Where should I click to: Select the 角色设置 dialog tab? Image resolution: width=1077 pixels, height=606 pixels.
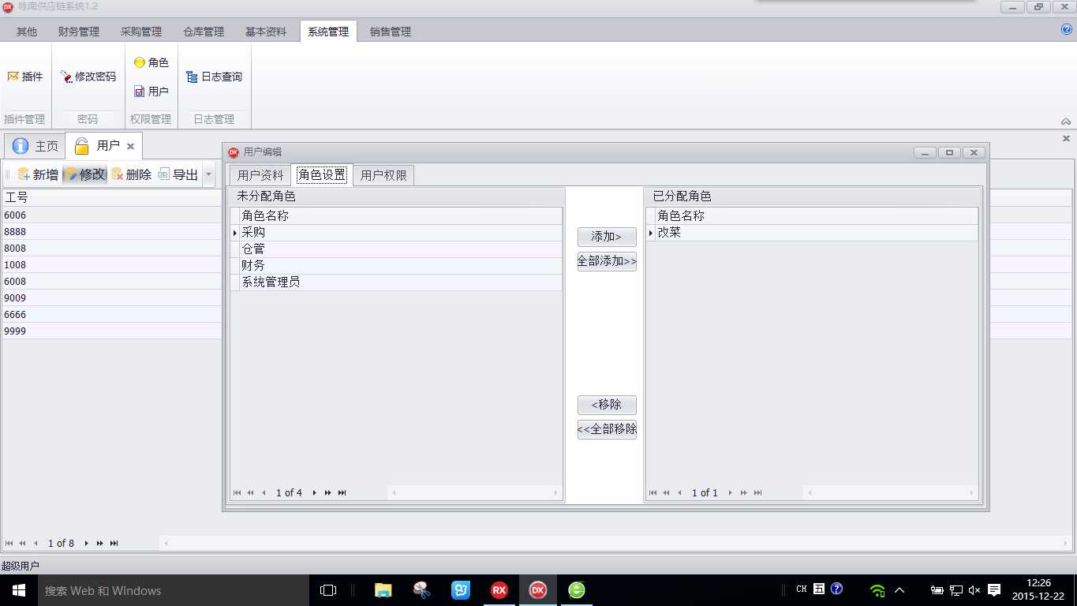(322, 174)
